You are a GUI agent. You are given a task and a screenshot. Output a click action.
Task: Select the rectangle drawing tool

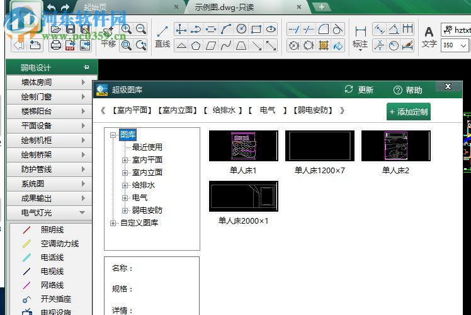(x=256, y=29)
